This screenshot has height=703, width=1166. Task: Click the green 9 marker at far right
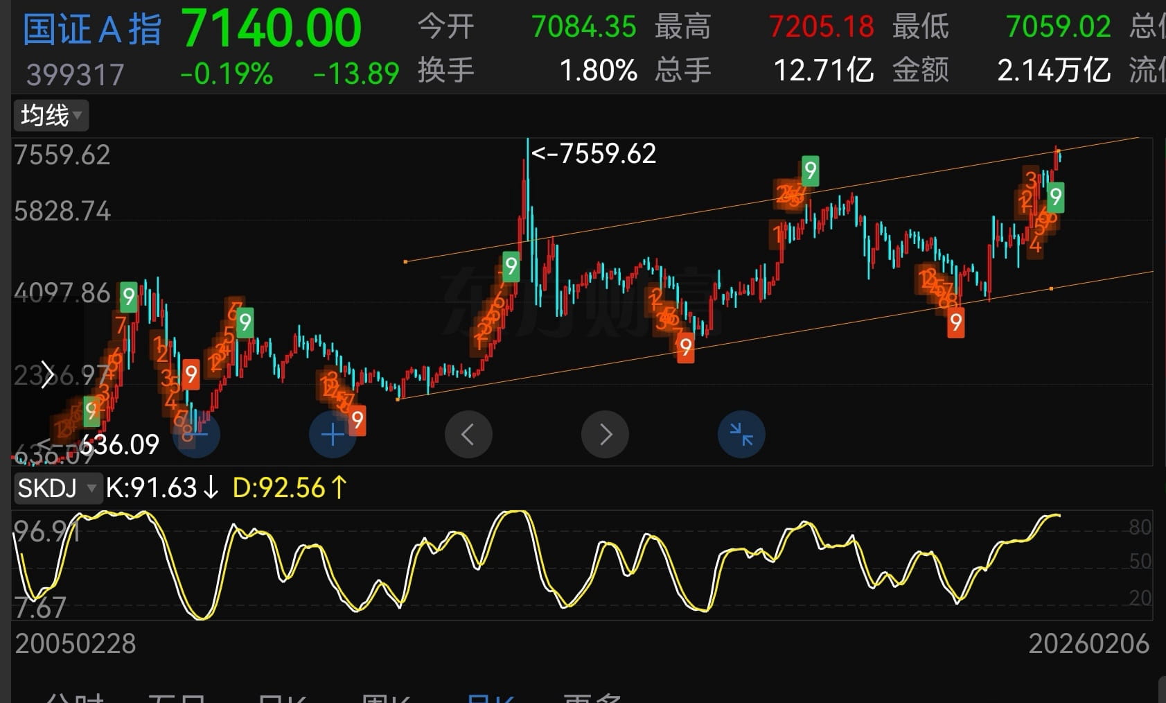(1055, 198)
